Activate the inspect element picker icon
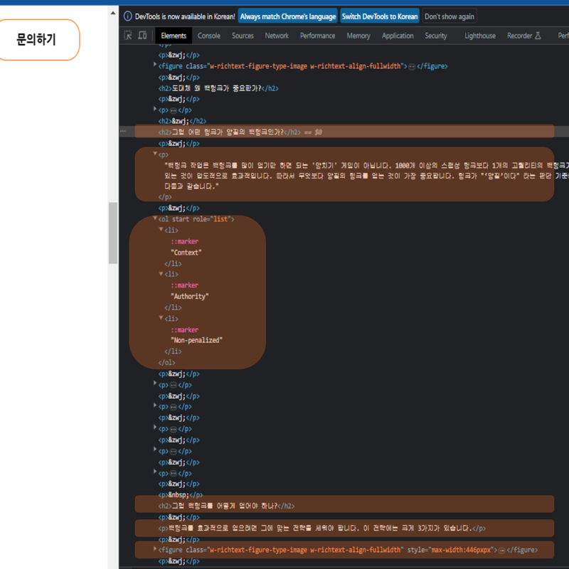 point(128,36)
